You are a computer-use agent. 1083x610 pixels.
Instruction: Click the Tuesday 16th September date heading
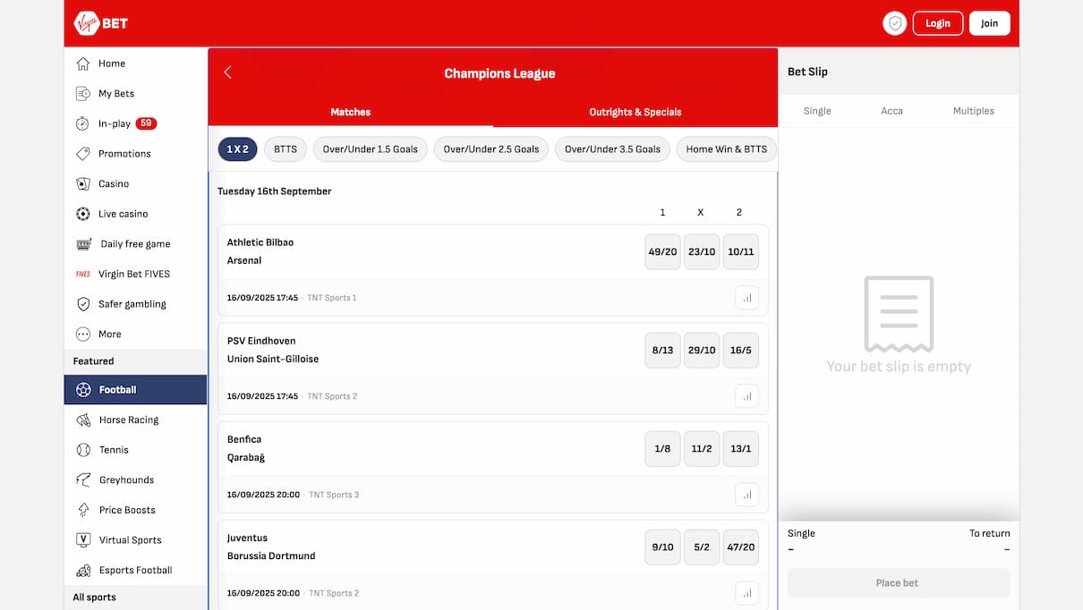(x=275, y=191)
